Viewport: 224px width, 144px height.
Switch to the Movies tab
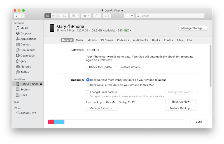92,40
